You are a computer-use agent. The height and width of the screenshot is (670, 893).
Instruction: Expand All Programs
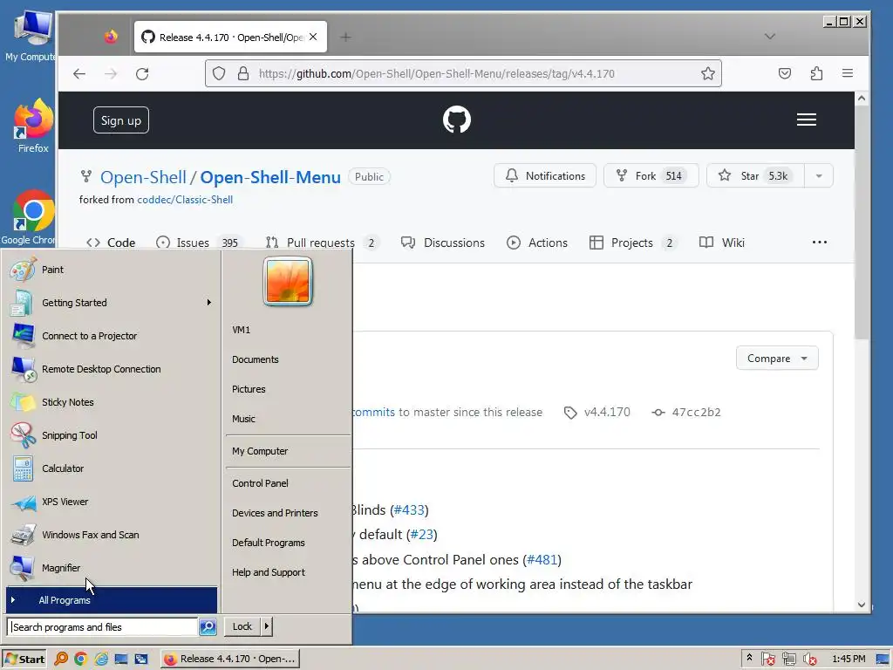[111, 600]
